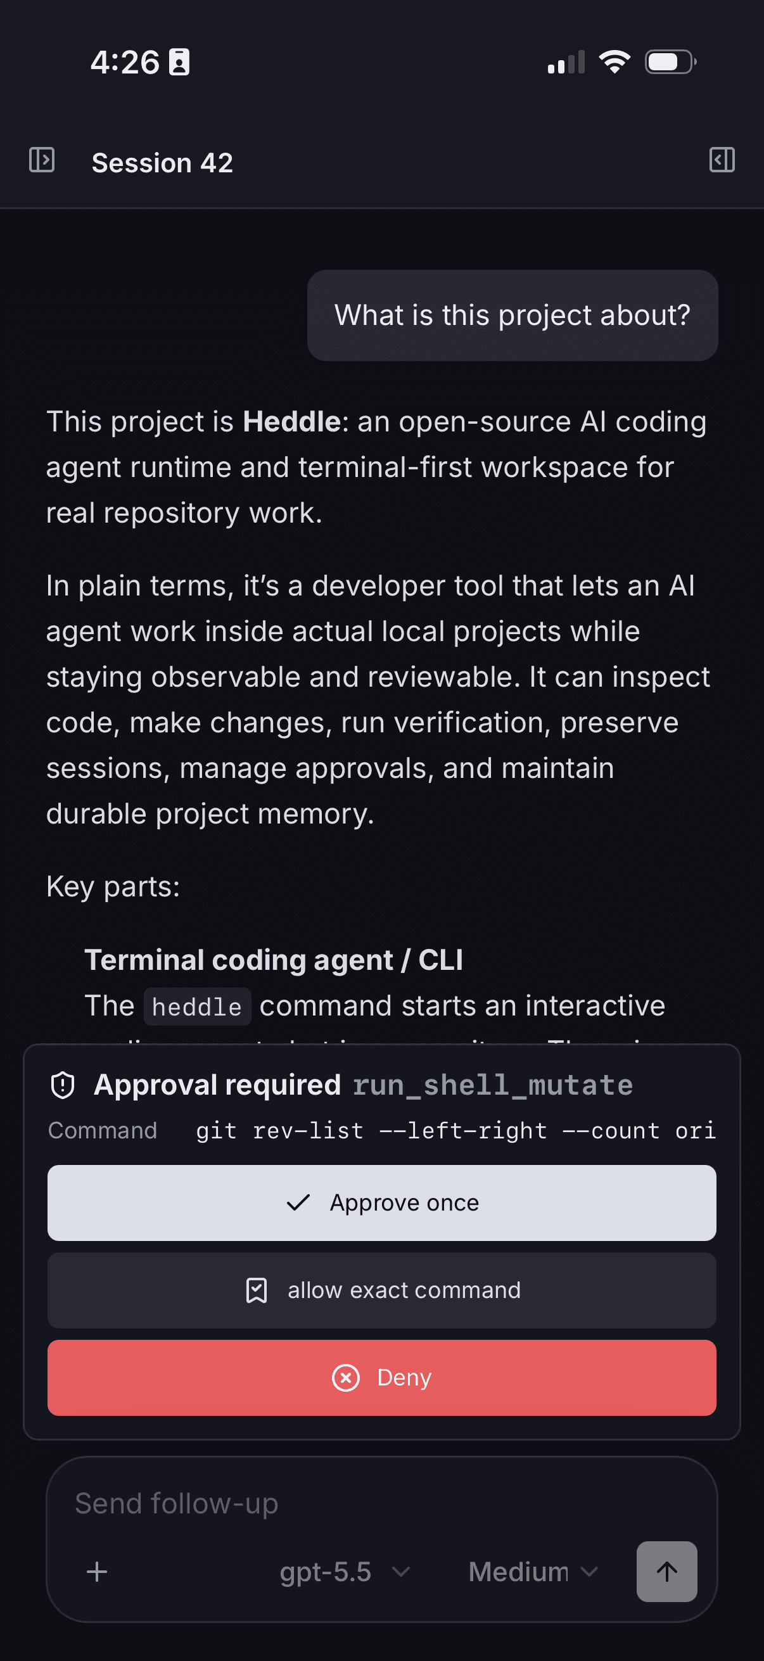Open the left sidebar panel icon
Image resolution: width=764 pixels, height=1661 pixels.
point(42,160)
